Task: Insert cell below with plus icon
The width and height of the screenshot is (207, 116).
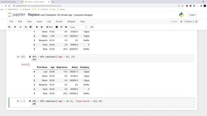Action: point(15,27)
